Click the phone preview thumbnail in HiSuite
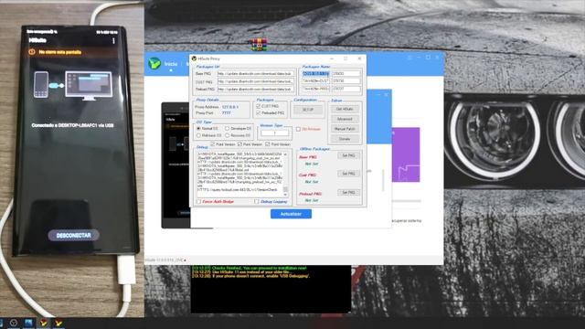Image resolution: width=585 pixels, height=329 pixels. [175, 164]
